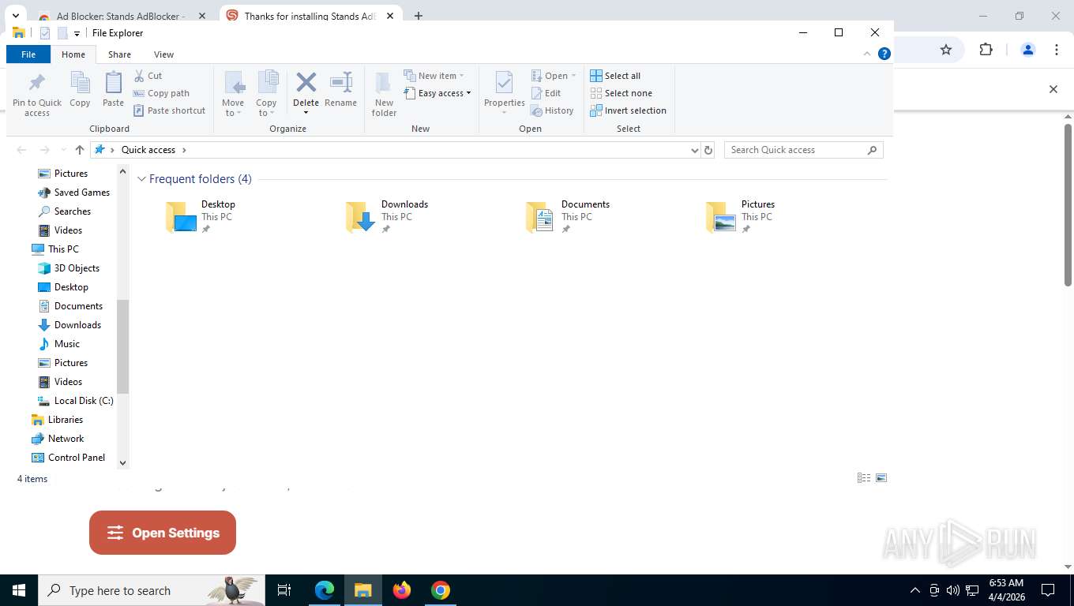Open the Desktop frequent folder
The height and width of the screenshot is (606, 1074).
(201, 216)
